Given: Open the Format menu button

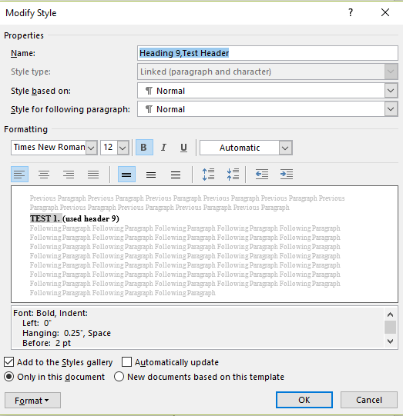Looking at the screenshot, I should pyautogui.click(x=32, y=400).
